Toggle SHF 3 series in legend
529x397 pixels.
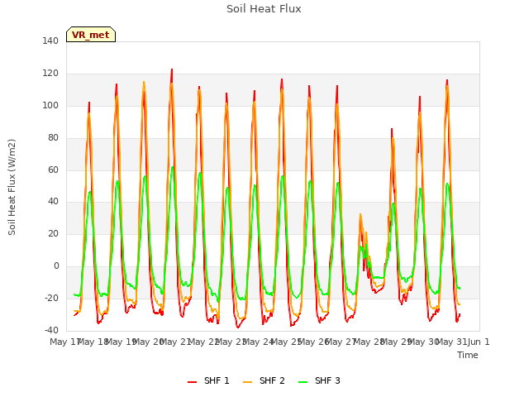[x=319, y=380]
